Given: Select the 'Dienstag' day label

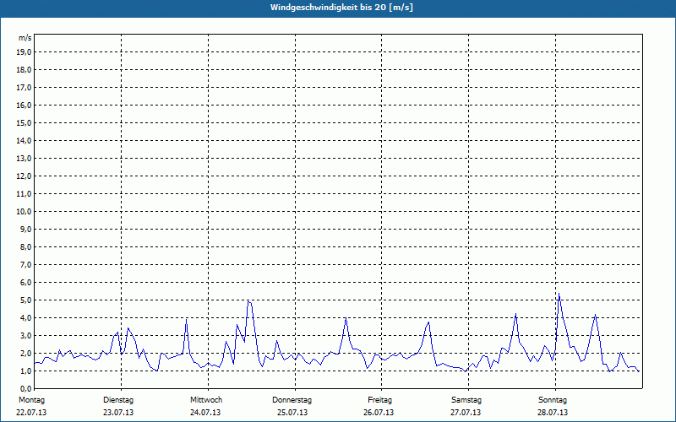Looking at the screenshot, I should pos(118,400).
